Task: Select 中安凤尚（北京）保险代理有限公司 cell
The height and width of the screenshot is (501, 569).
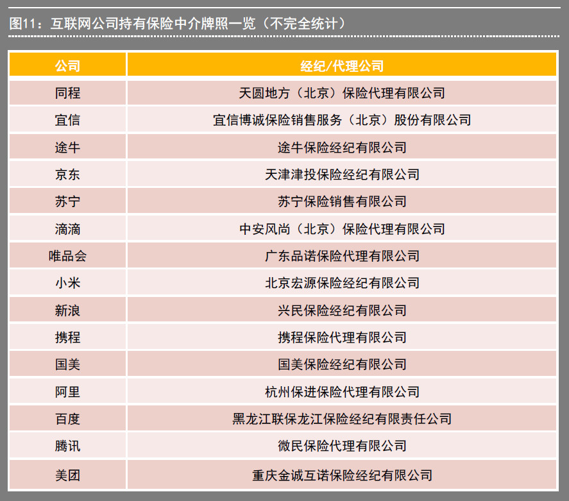Action: (x=342, y=228)
